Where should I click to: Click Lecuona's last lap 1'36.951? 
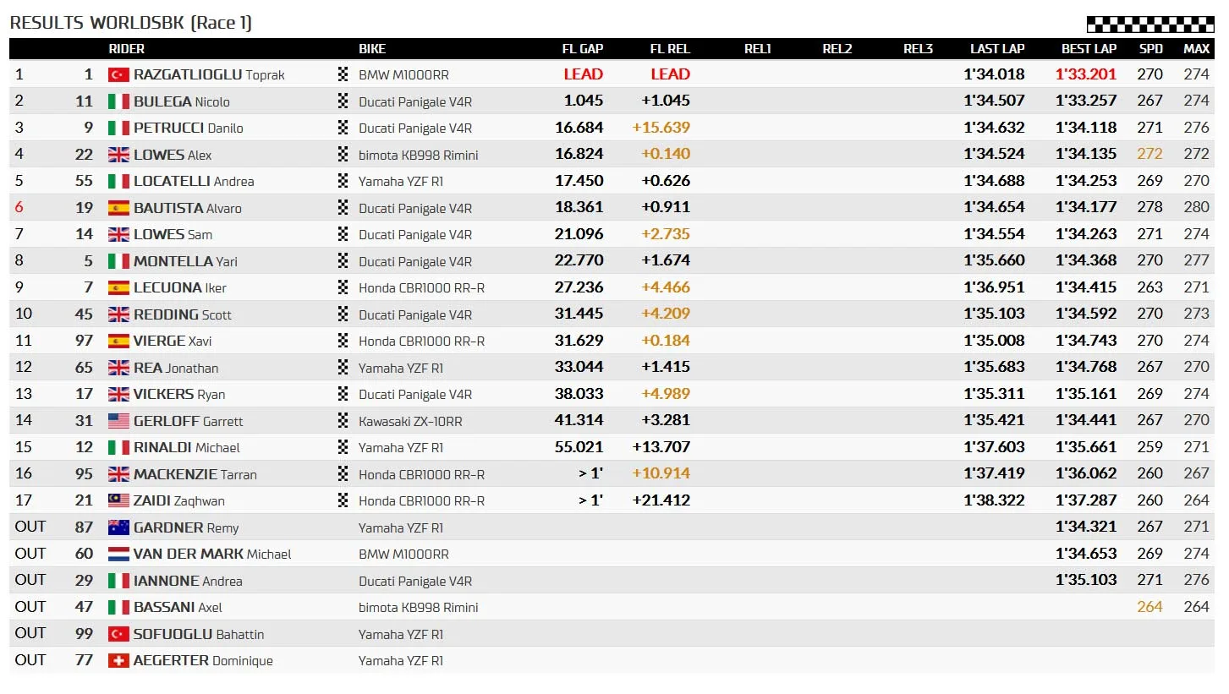pos(995,287)
